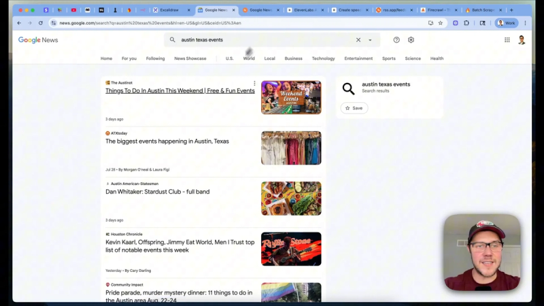Click the ATXtoday source name
The width and height of the screenshot is (544, 306).
119,133
